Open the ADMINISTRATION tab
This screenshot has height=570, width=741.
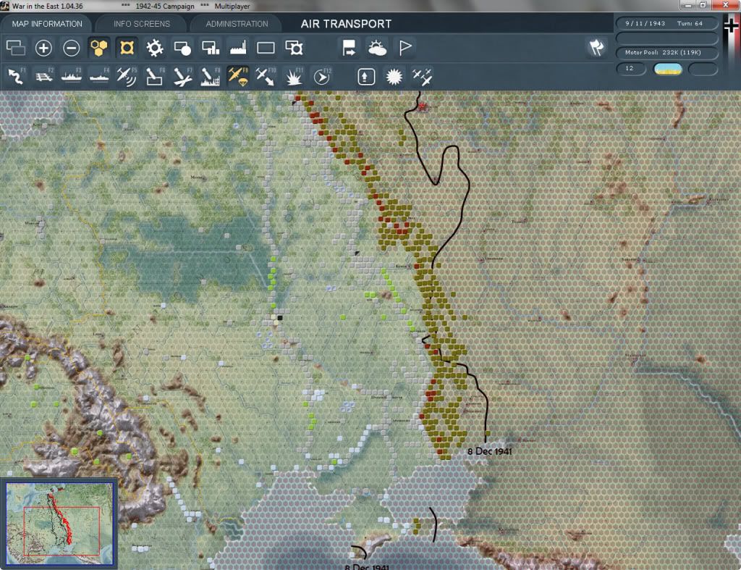point(237,24)
